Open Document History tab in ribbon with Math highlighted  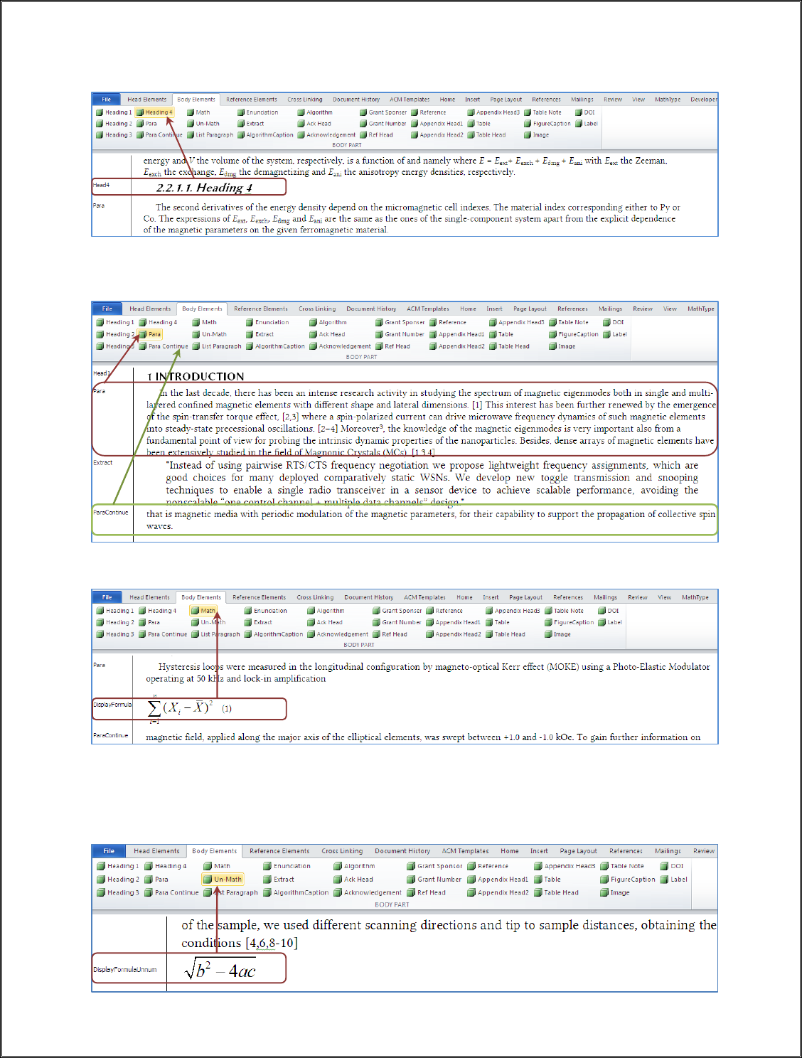tap(369, 597)
